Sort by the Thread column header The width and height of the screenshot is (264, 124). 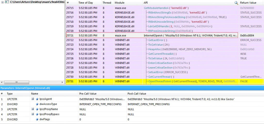107,3
